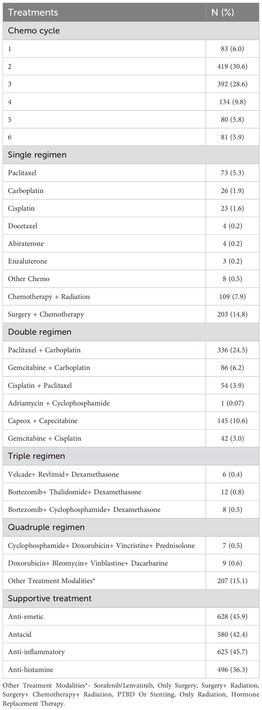Click the N (%) column header
Image resolution: width=262 pixels, height=710 pixels.
(223, 13)
